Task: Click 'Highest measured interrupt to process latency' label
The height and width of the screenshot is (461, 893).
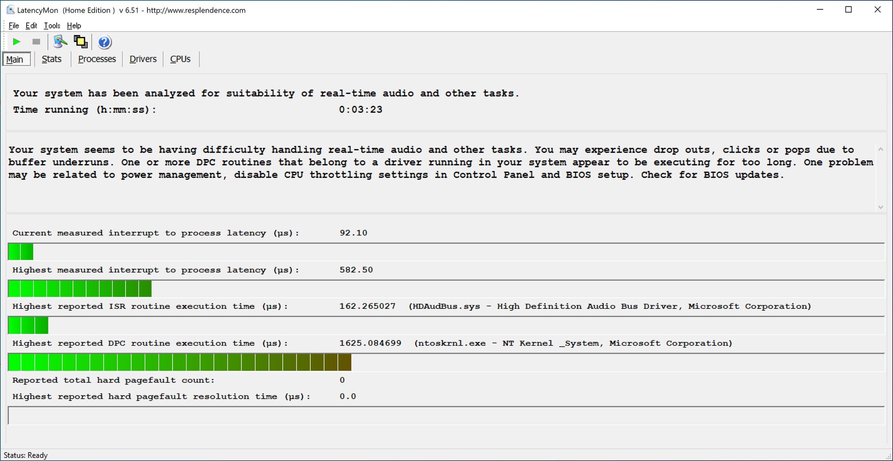Action: [156, 270]
